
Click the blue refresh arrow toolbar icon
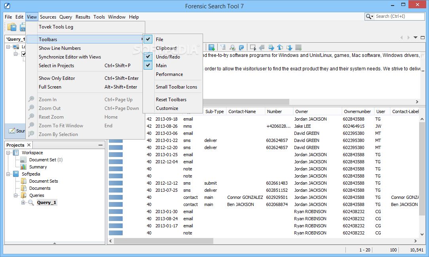[x=241, y=47]
